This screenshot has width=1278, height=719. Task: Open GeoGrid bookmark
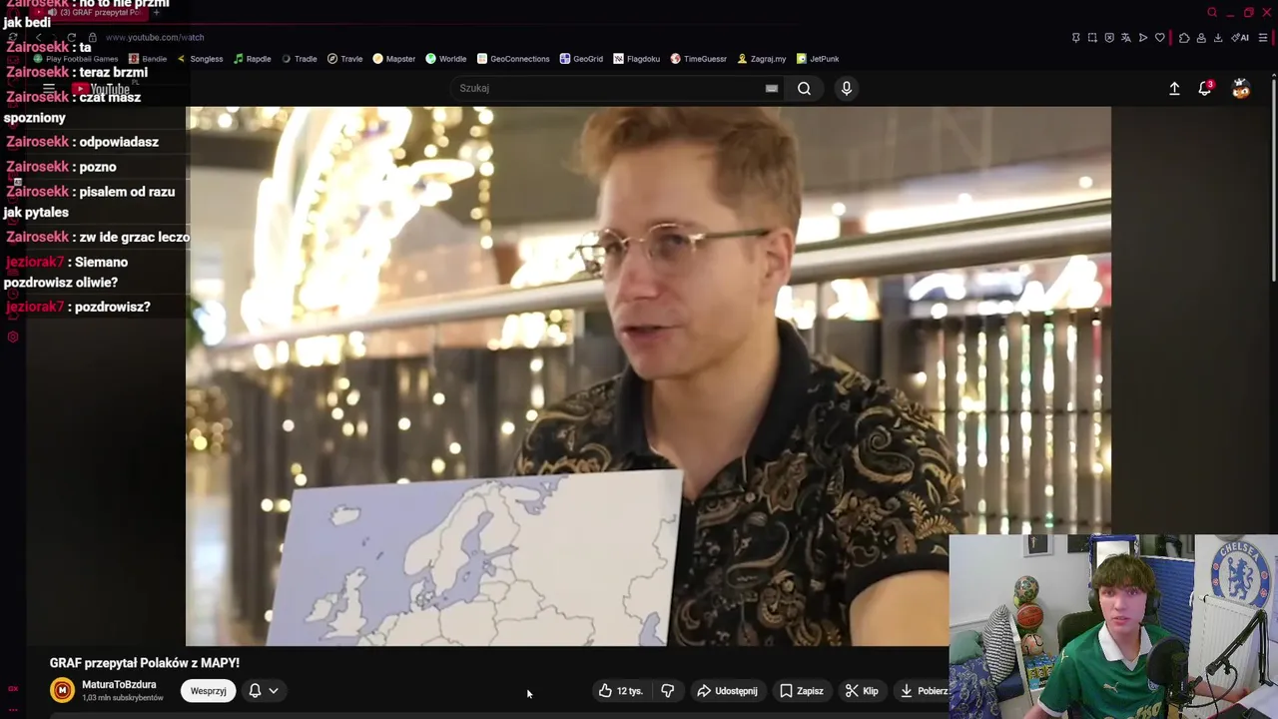[x=581, y=59]
